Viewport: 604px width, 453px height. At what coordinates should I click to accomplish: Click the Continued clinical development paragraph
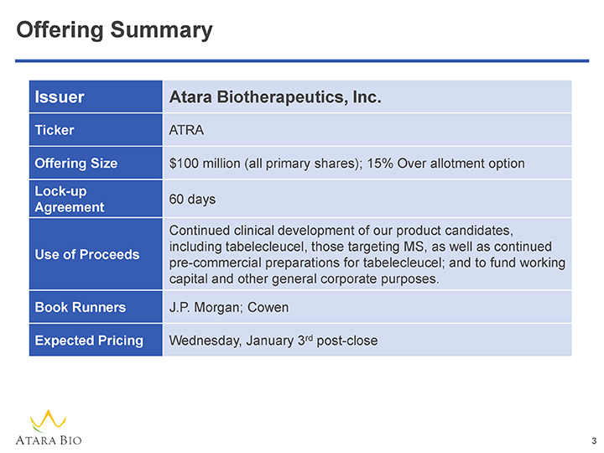click(366, 254)
